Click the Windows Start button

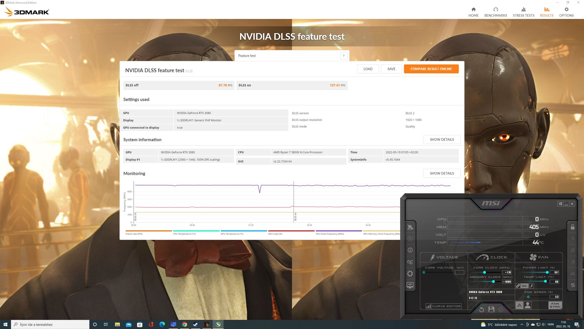pyautogui.click(x=5, y=324)
